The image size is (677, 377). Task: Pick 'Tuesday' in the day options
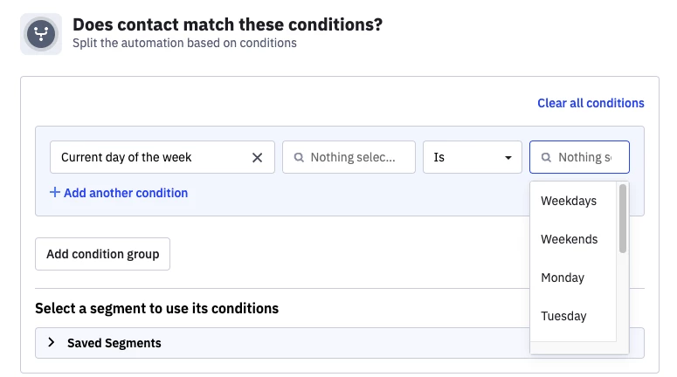(563, 316)
